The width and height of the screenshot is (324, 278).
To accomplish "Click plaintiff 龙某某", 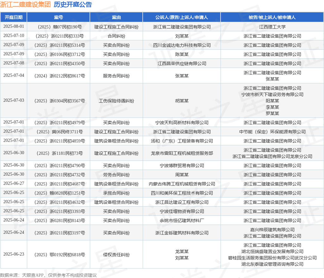I will (182, 251).
